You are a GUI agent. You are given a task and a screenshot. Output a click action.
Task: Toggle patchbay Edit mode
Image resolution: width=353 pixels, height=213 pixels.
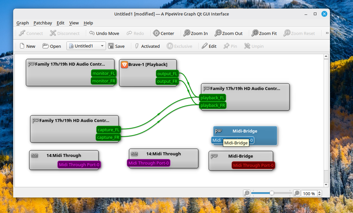[205, 46]
